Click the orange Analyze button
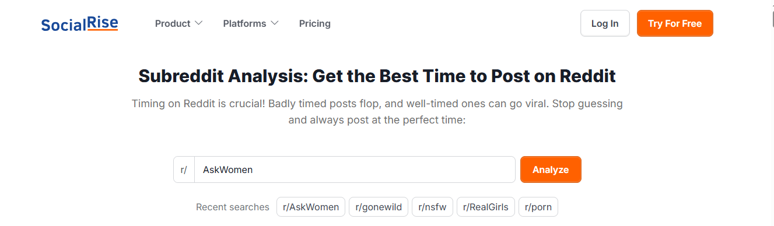Image resolution: width=774 pixels, height=226 pixels. coord(551,169)
